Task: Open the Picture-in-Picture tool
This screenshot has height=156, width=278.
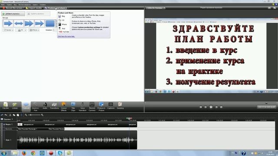Action: 101,107
